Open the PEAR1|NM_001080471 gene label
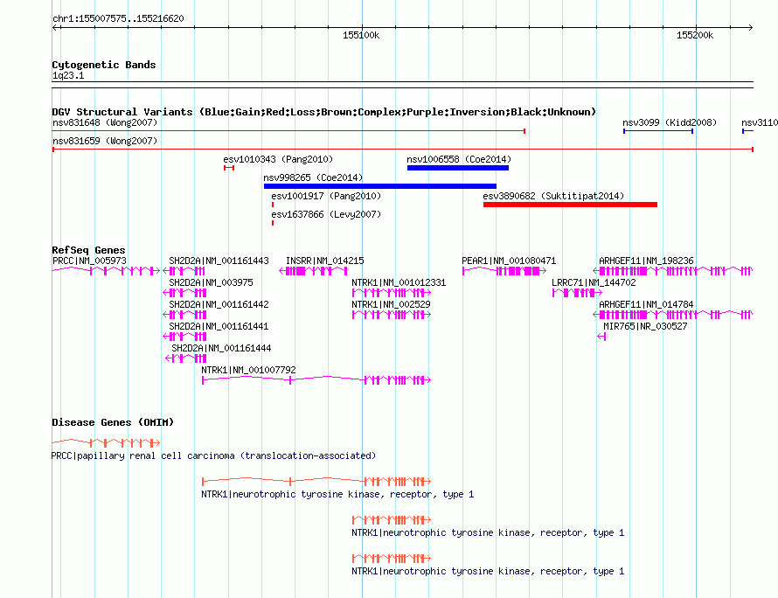The image size is (778, 598). (509, 261)
